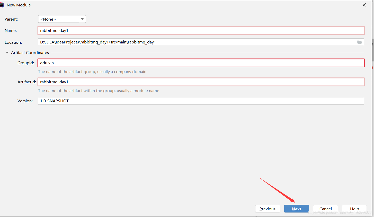This screenshot has width=374, height=217.
Task: Click the Name field containing rabbitmq_day1
Action: (x=201, y=30)
